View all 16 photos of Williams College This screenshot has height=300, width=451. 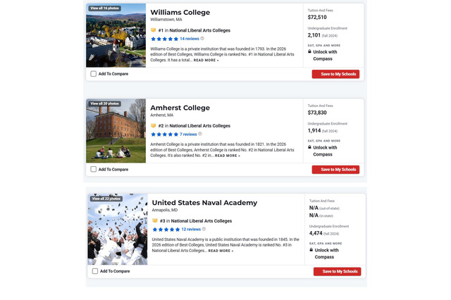pyautogui.click(x=104, y=8)
